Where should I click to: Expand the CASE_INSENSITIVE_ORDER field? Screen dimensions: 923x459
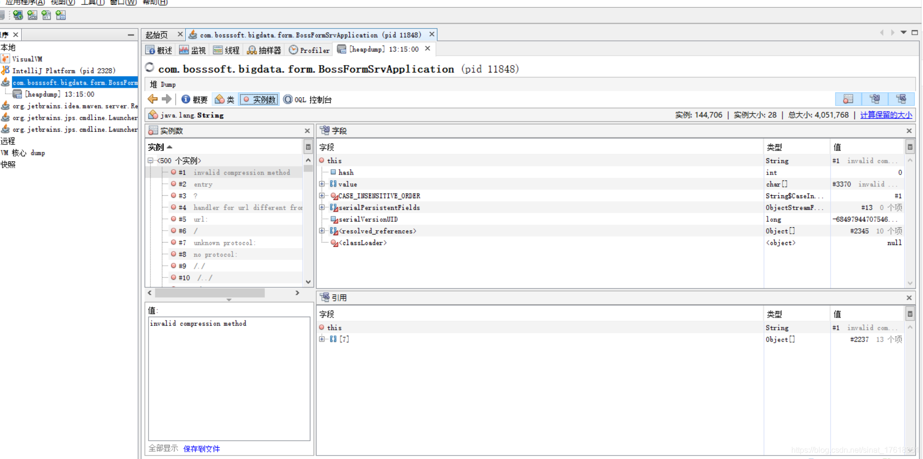pyautogui.click(x=322, y=196)
